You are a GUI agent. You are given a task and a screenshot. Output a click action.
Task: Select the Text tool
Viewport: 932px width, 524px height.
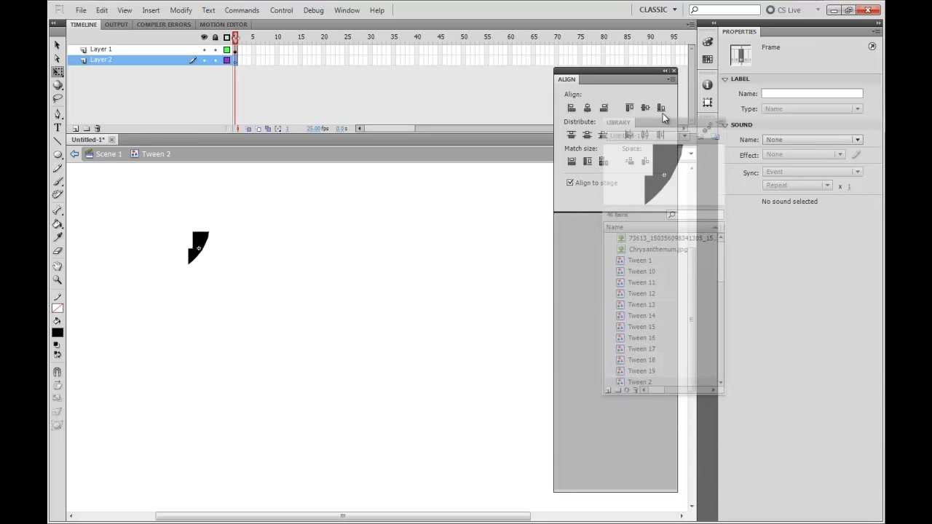[58, 127]
